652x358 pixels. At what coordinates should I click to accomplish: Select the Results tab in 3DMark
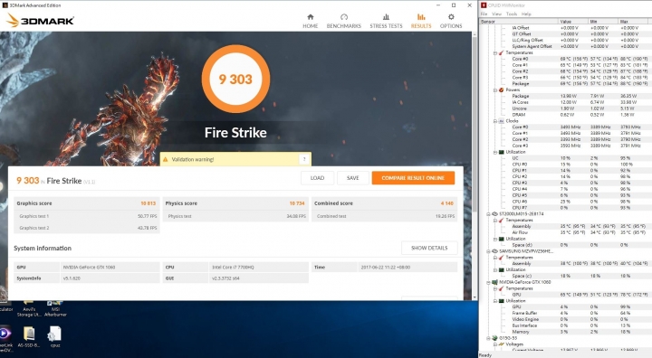pyautogui.click(x=421, y=21)
